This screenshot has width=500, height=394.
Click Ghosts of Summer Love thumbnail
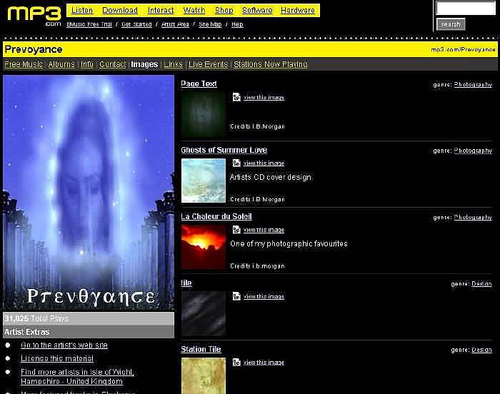click(x=204, y=181)
